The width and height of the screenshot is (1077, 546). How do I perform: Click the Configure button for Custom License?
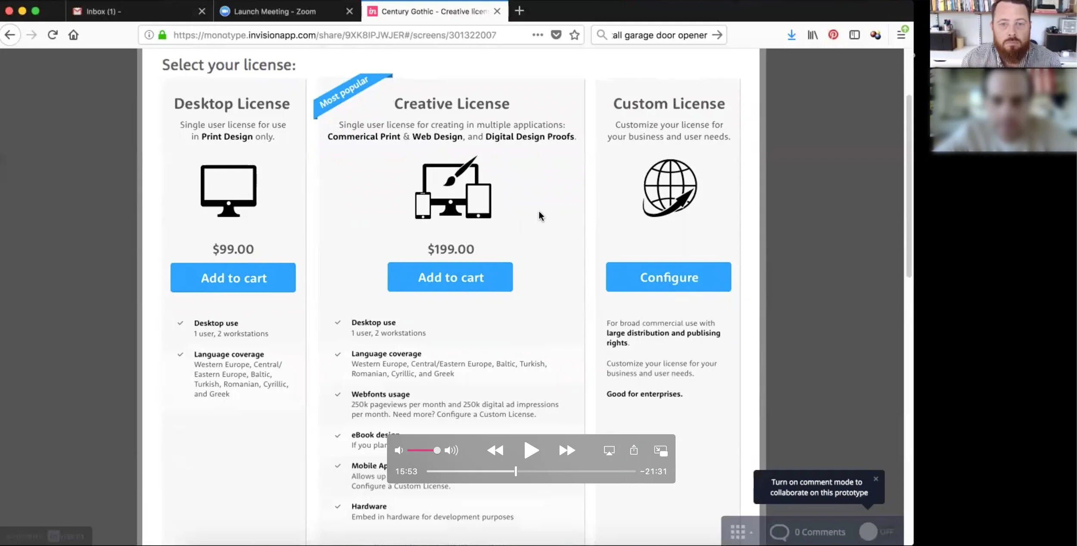[668, 277]
